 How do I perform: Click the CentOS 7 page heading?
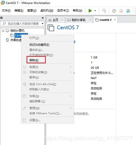click(68, 27)
